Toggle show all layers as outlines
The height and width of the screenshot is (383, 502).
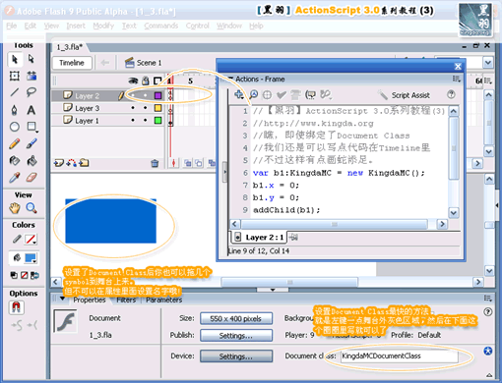click(157, 81)
